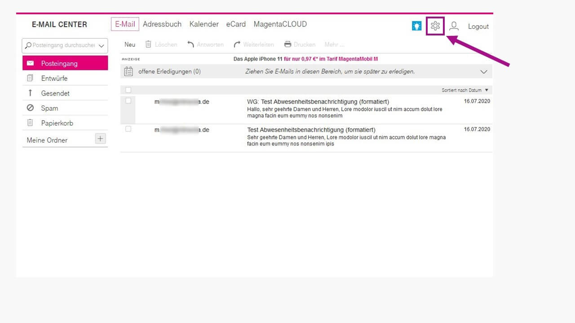575x323 pixels.
Task: Select the Spam folder
Action: 65,108
